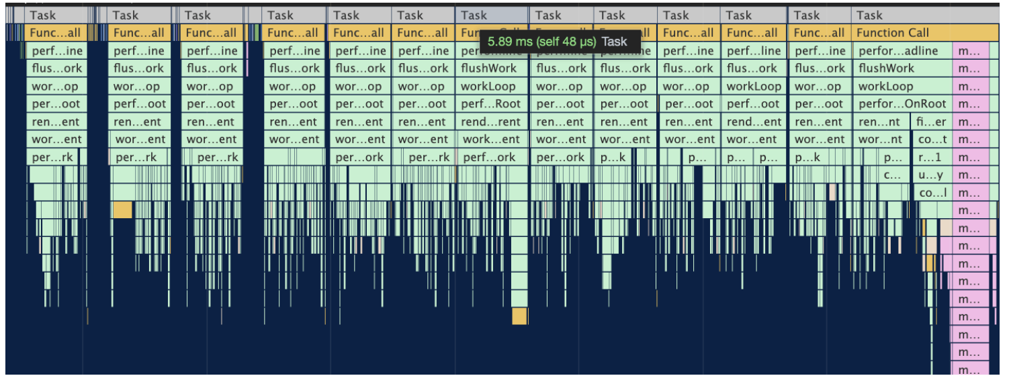Click the co...t call frame

[x=931, y=140]
